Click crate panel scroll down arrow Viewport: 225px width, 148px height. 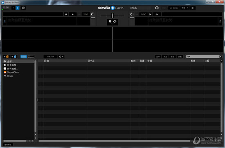35,138
